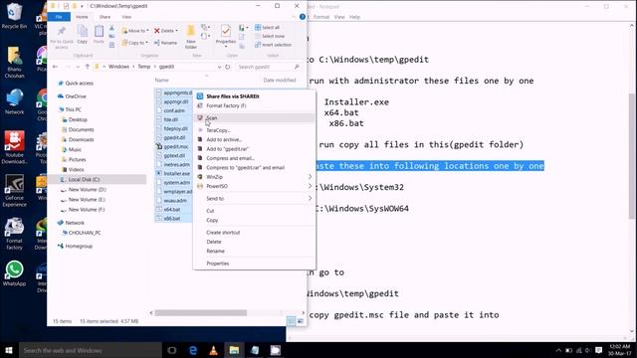Image resolution: width=637 pixels, height=358 pixels.
Task: Switch to the View ribbon tab
Action: [x=126, y=17]
